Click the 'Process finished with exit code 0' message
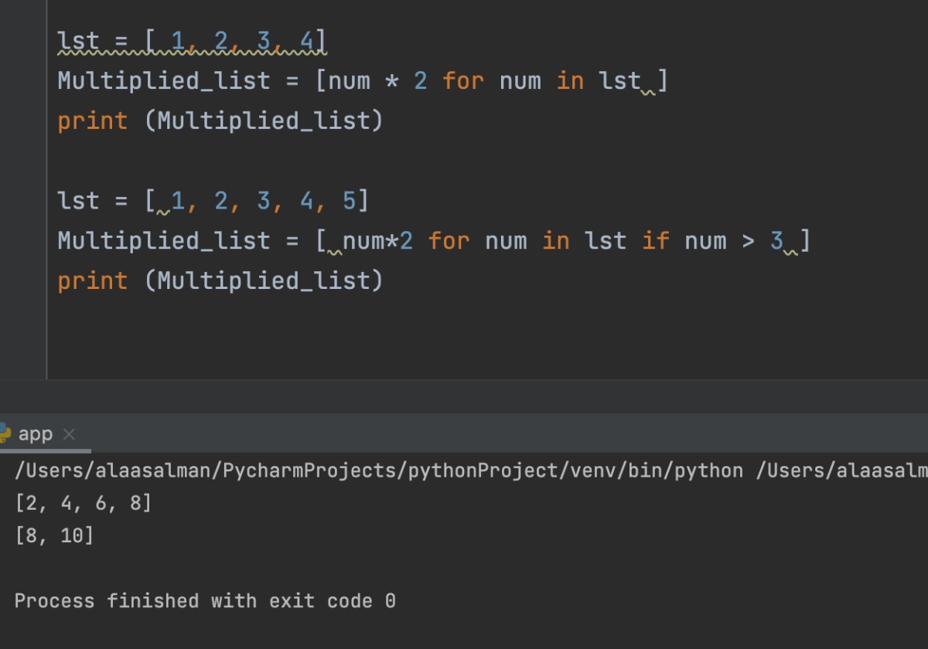The height and width of the screenshot is (649, 928). [x=205, y=600]
